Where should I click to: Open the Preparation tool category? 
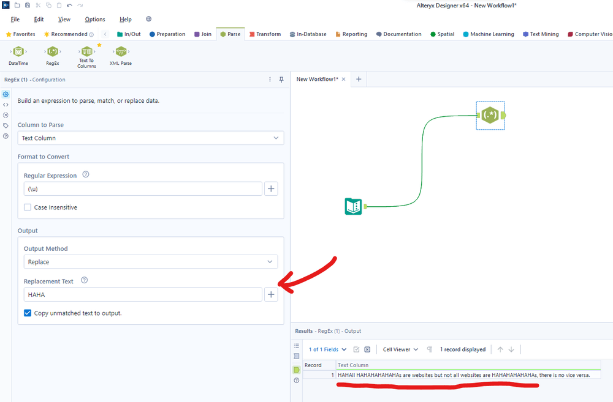tap(167, 34)
